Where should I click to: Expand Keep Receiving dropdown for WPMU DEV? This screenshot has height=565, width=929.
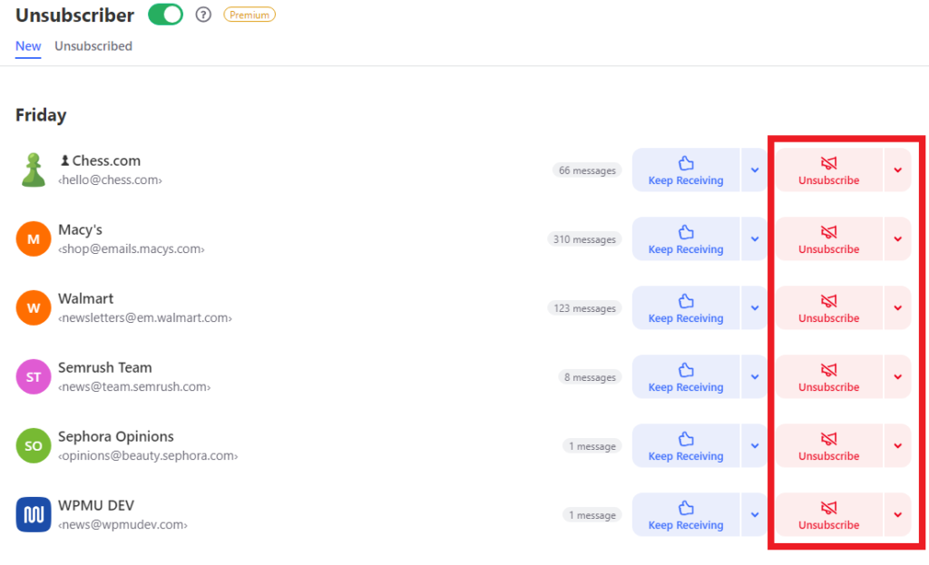click(x=755, y=514)
